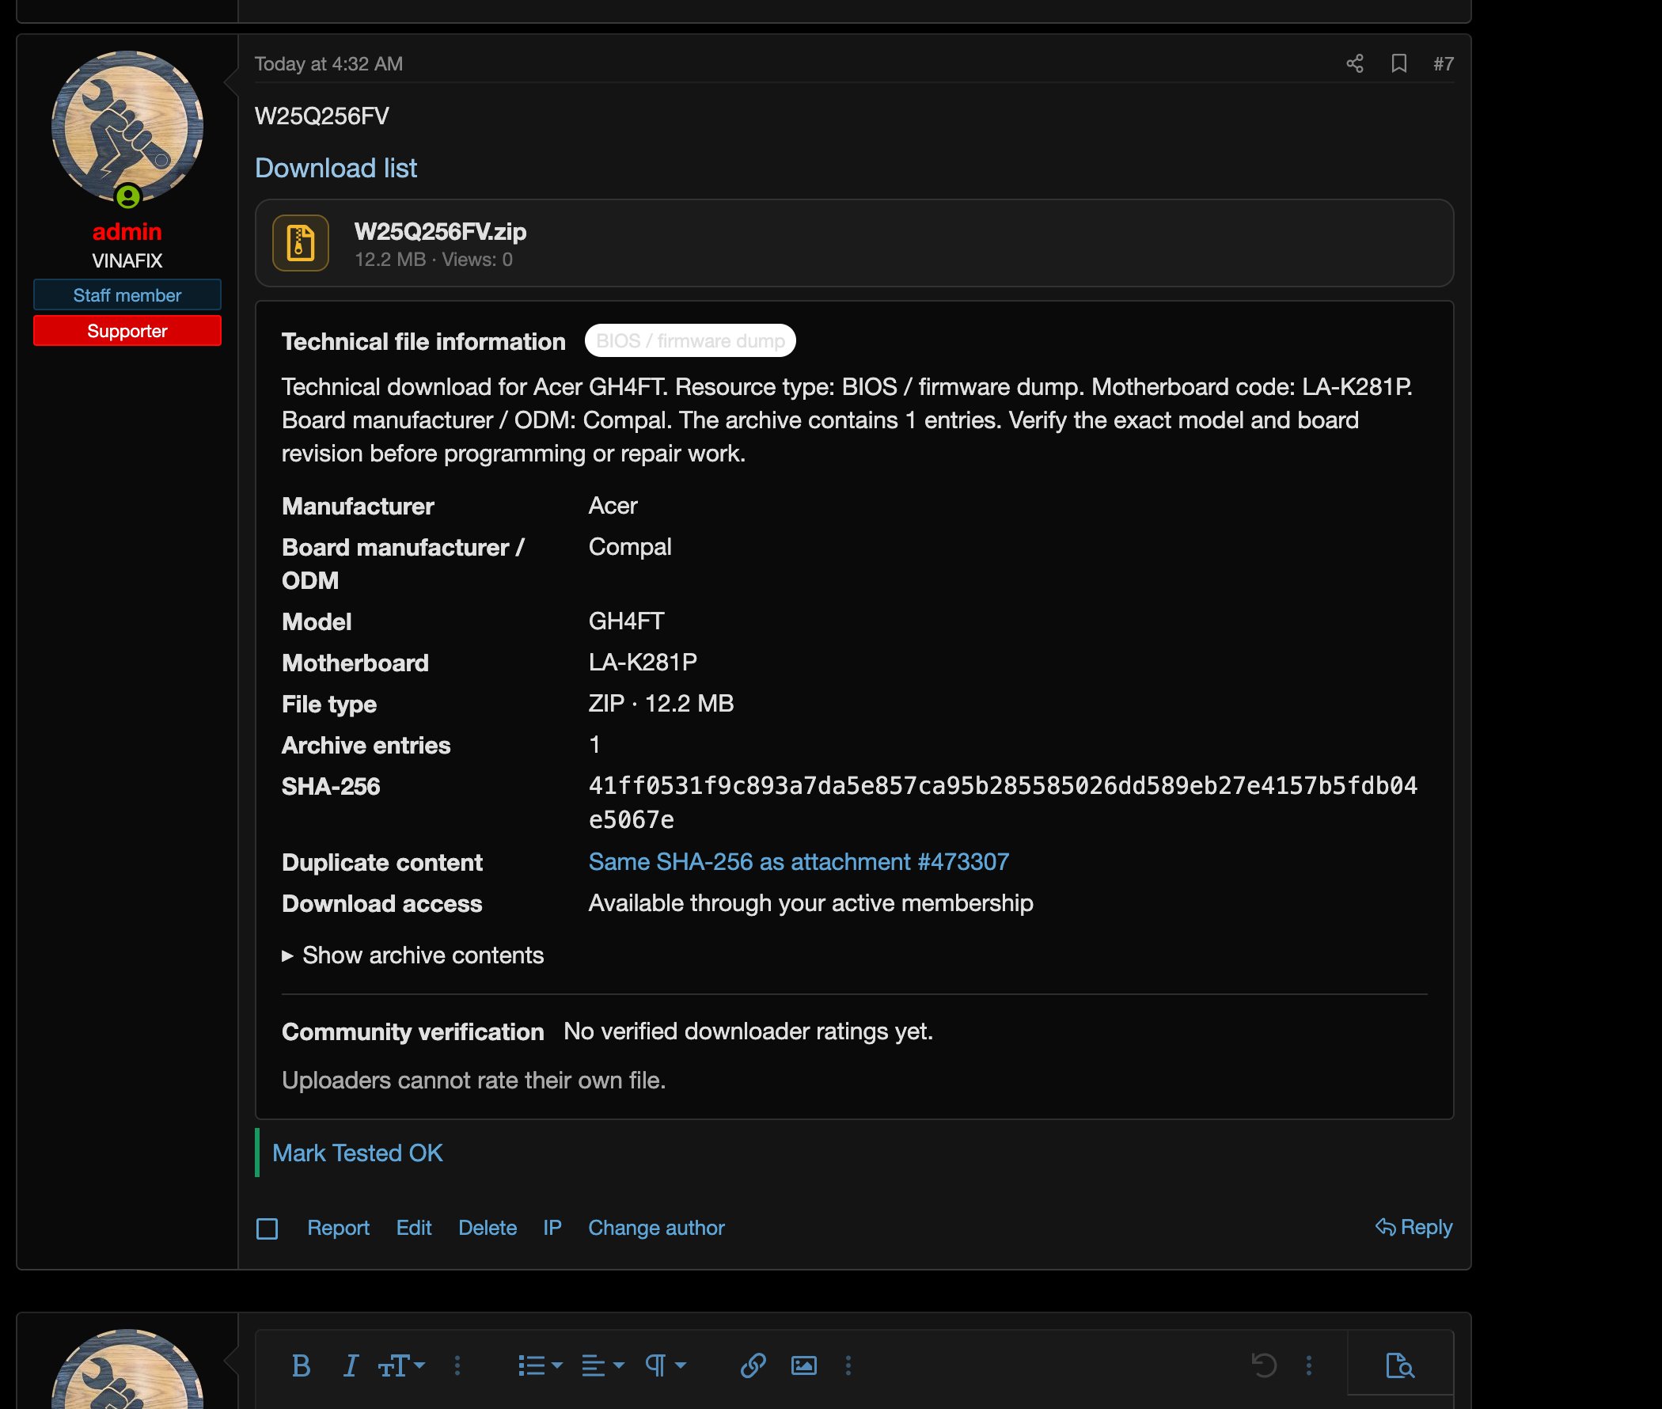Open the text alignment dropdown
1662x1409 pixels.
pyautogui.click(x=603, y=1366)
